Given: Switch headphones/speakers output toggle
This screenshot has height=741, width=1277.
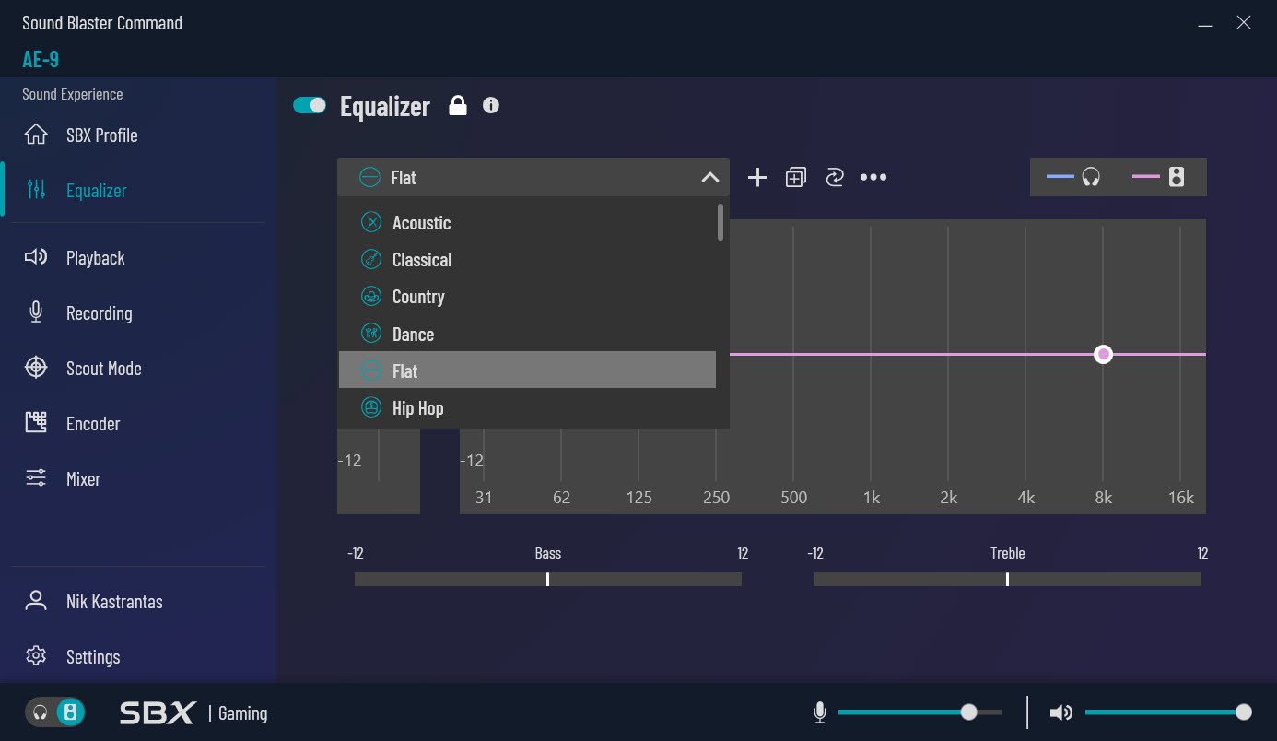Looking at the screenshot, I should point(55,712).
